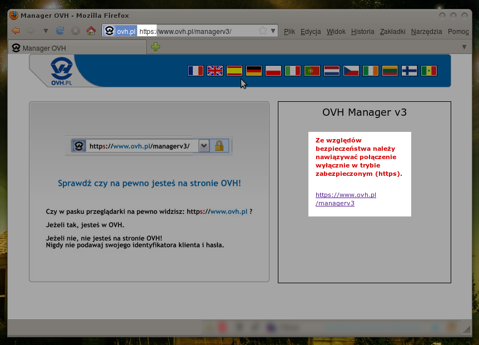Go back with the Firefox back arrow
This screenshot has height=345, width=479.
click(16, 31)
